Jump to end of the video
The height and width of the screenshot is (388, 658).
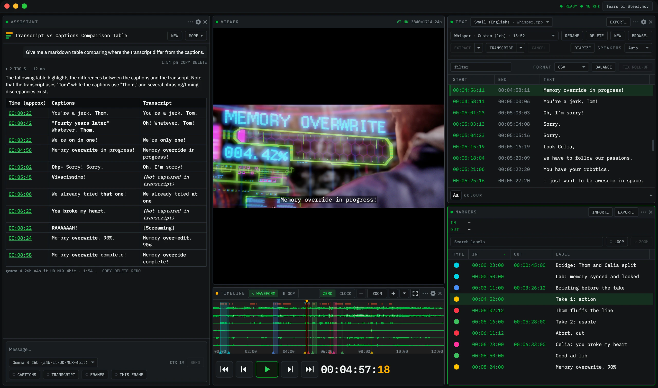[x=309, y=369]
